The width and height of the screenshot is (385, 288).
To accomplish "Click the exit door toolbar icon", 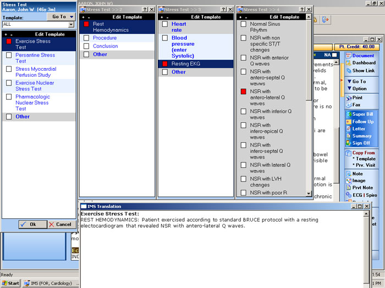I will 326,20.
